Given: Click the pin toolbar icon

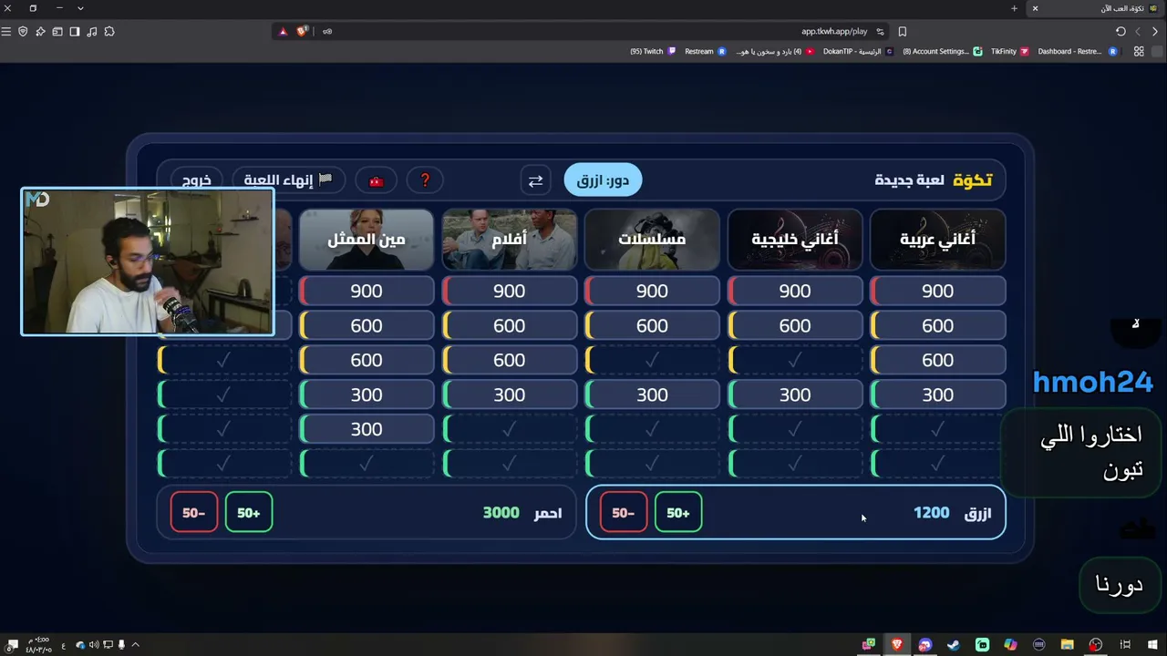Looking at the screenshot, I should click(40, 32).
